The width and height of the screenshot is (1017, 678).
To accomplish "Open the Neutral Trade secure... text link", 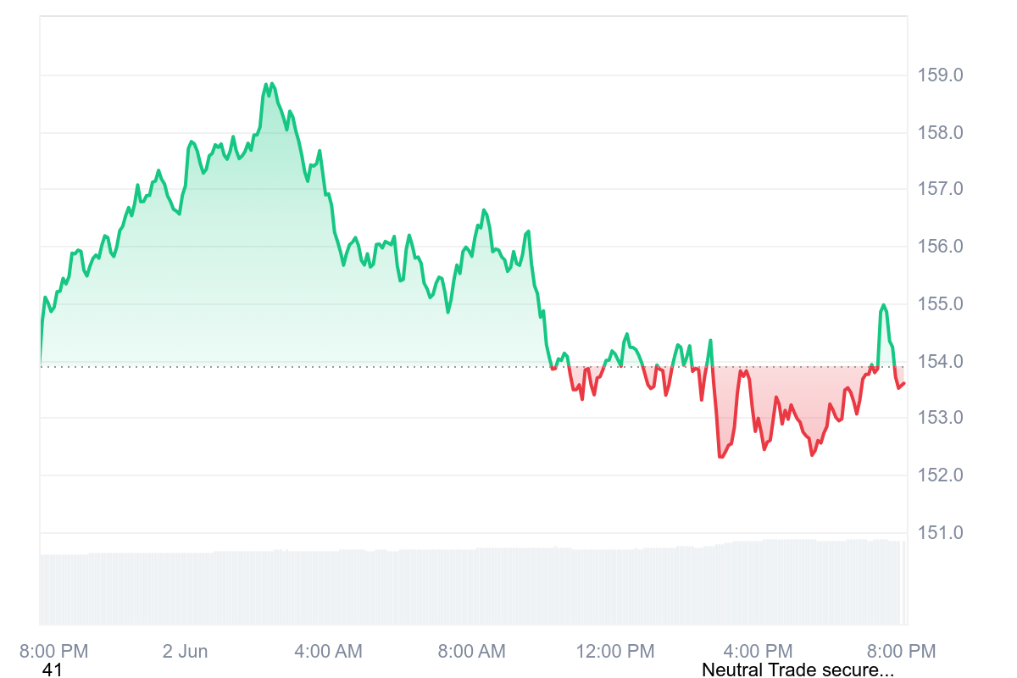I will 797,670.
